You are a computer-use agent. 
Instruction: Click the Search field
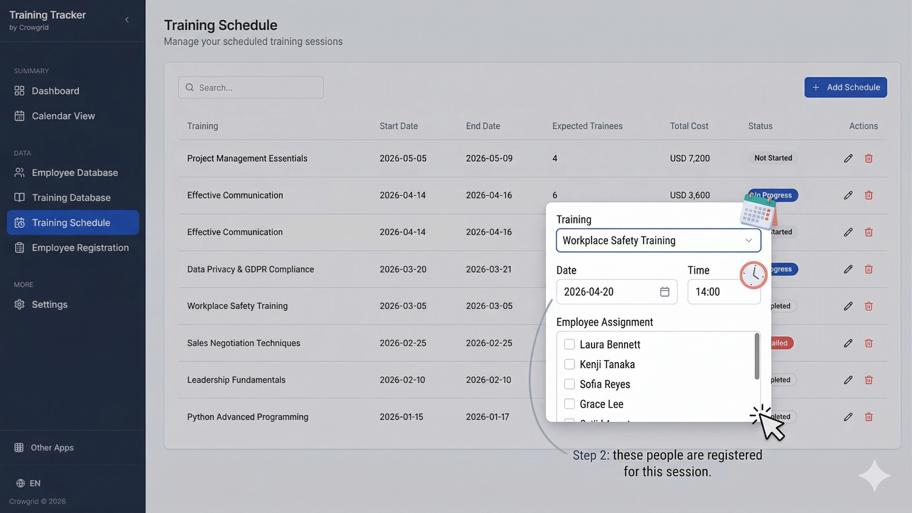251,88
